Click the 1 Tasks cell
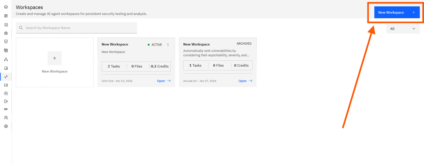 tap(196, 66)
